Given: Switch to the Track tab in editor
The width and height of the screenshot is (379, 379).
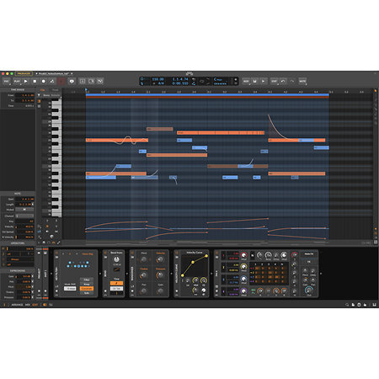Looking at the screenshot, I should click(55, 90).
